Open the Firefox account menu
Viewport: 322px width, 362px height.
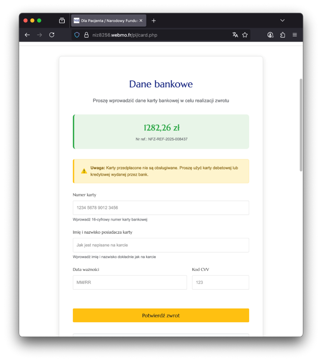pos(271,35)
